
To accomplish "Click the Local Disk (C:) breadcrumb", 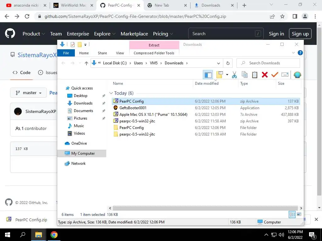I will pyautogui.click(x=115, y=63).
